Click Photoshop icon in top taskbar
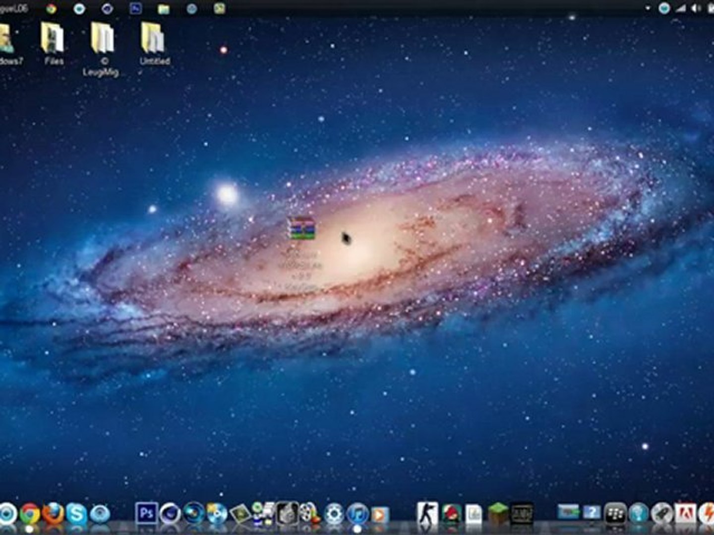714x535 pixels. [135, 8]
